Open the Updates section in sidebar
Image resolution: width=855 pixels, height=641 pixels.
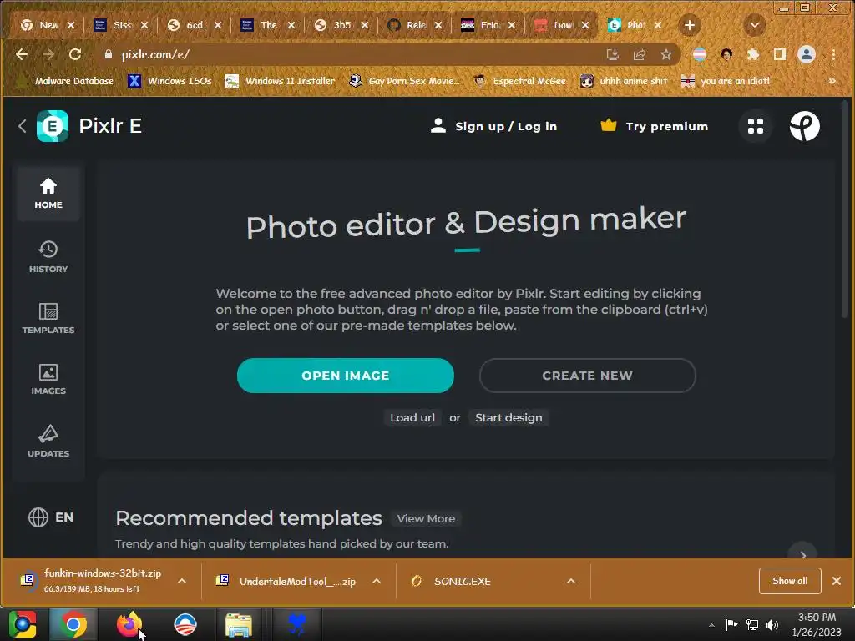click(x=48, y=441)
